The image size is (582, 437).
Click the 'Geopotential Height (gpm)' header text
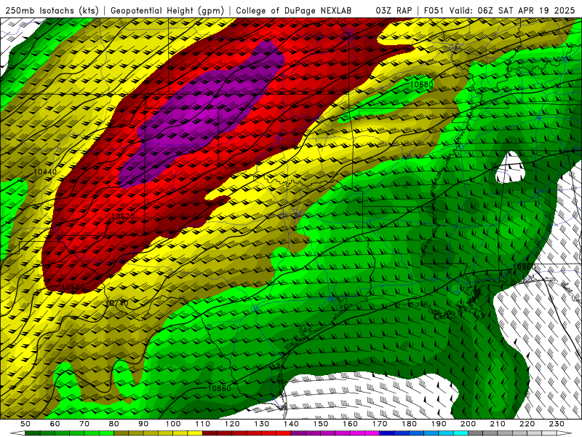[x=167, y=10]
